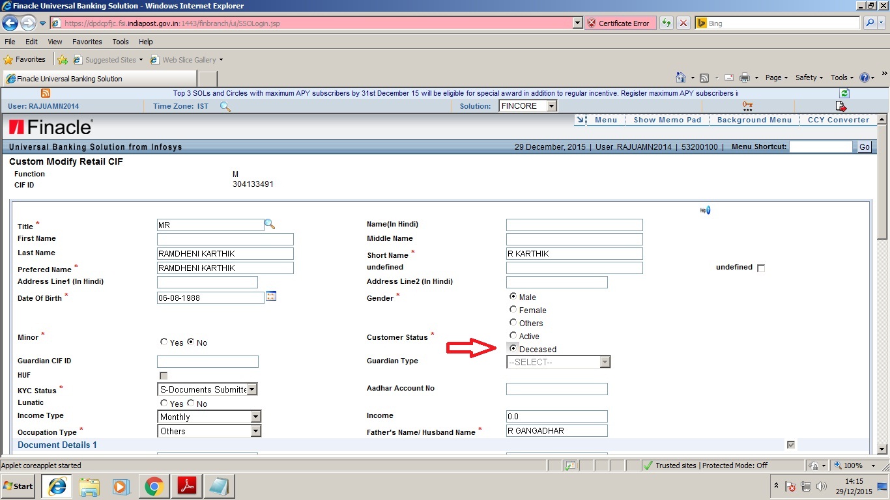Open the Guardian Type dropdown
This screenshot has width=890, height=500.
click(605, 361)
